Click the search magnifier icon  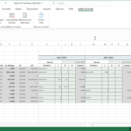(x=54, y=3)
